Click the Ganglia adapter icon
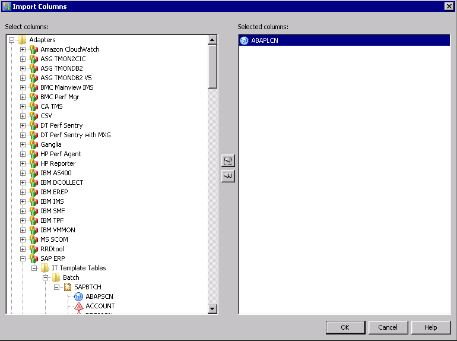Screen dimensions: 457x341 pyautogui.click(x=34, y=145)
